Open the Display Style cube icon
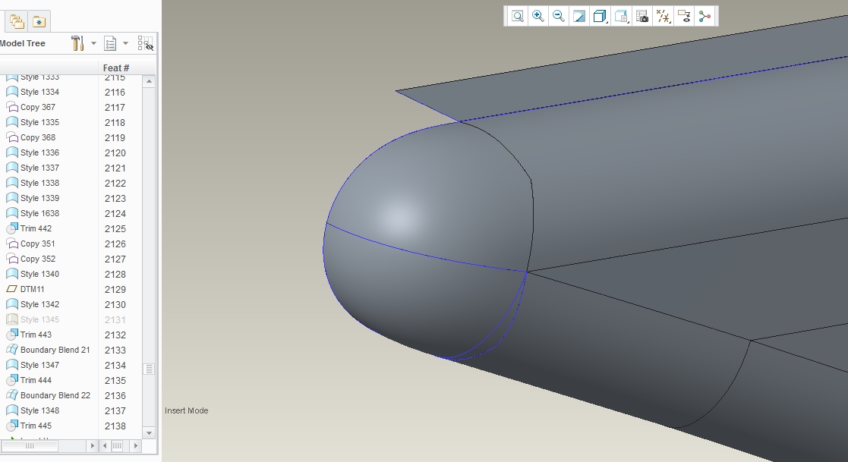The width and height of the screenshot is (848, 462). 600,16
